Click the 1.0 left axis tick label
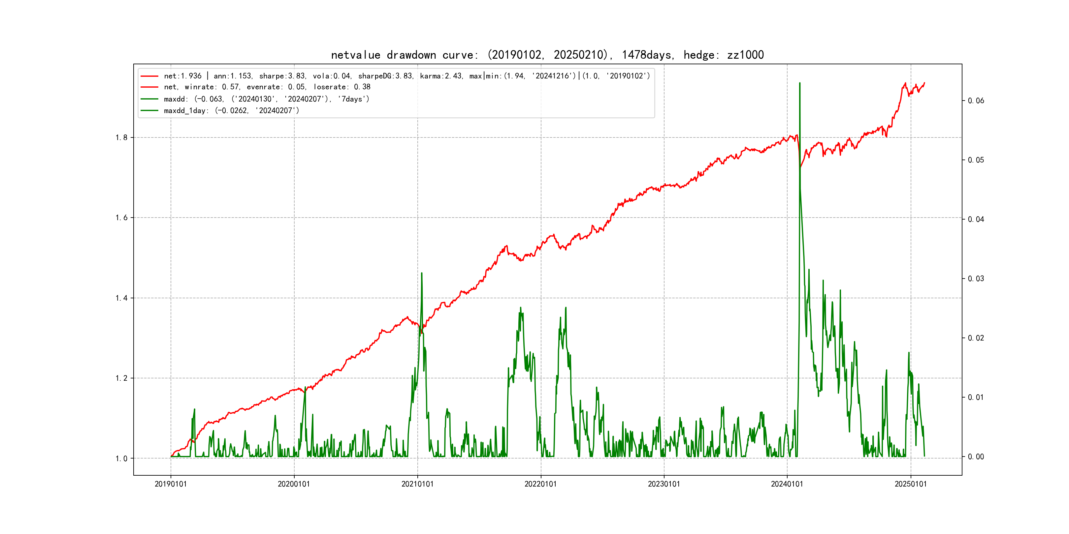1069x534 pixels. [x=121, y=459]
